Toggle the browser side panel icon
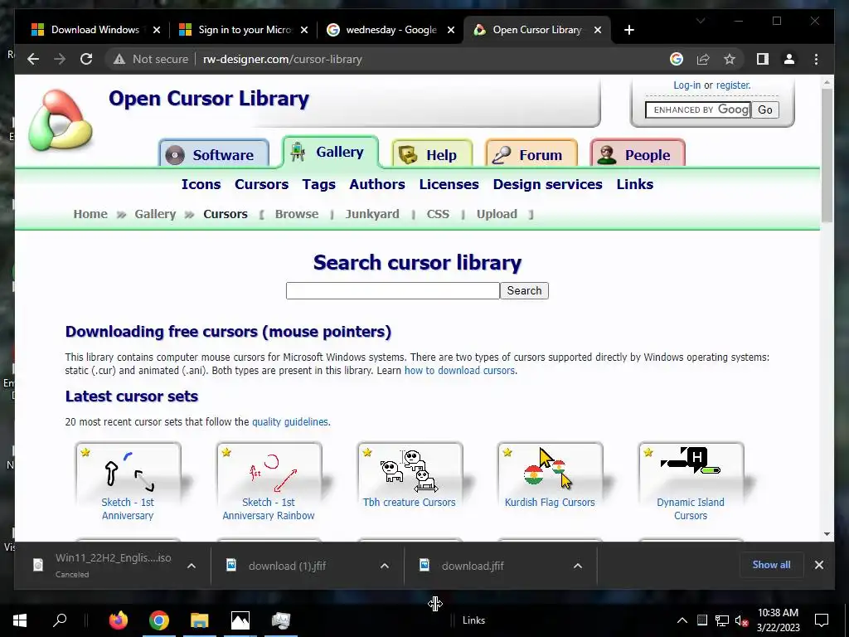This screenshot has width=849, height=637. 763,59
